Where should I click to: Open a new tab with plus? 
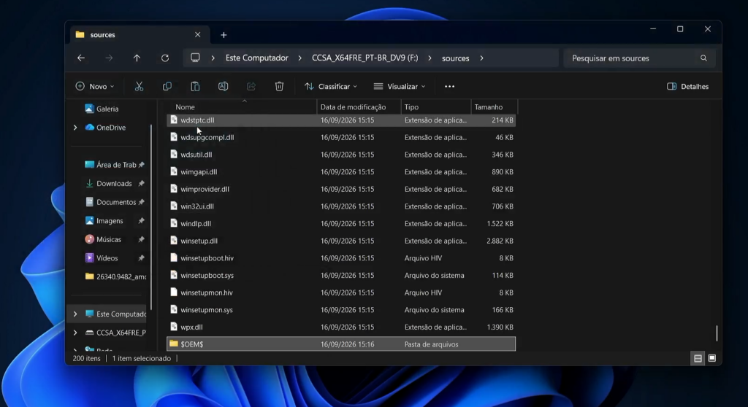(x=224, y=35)
